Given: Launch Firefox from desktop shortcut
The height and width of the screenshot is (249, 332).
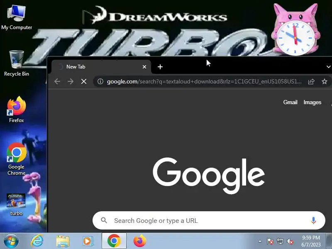Looking at the screenshot, I should pos(17,110).
